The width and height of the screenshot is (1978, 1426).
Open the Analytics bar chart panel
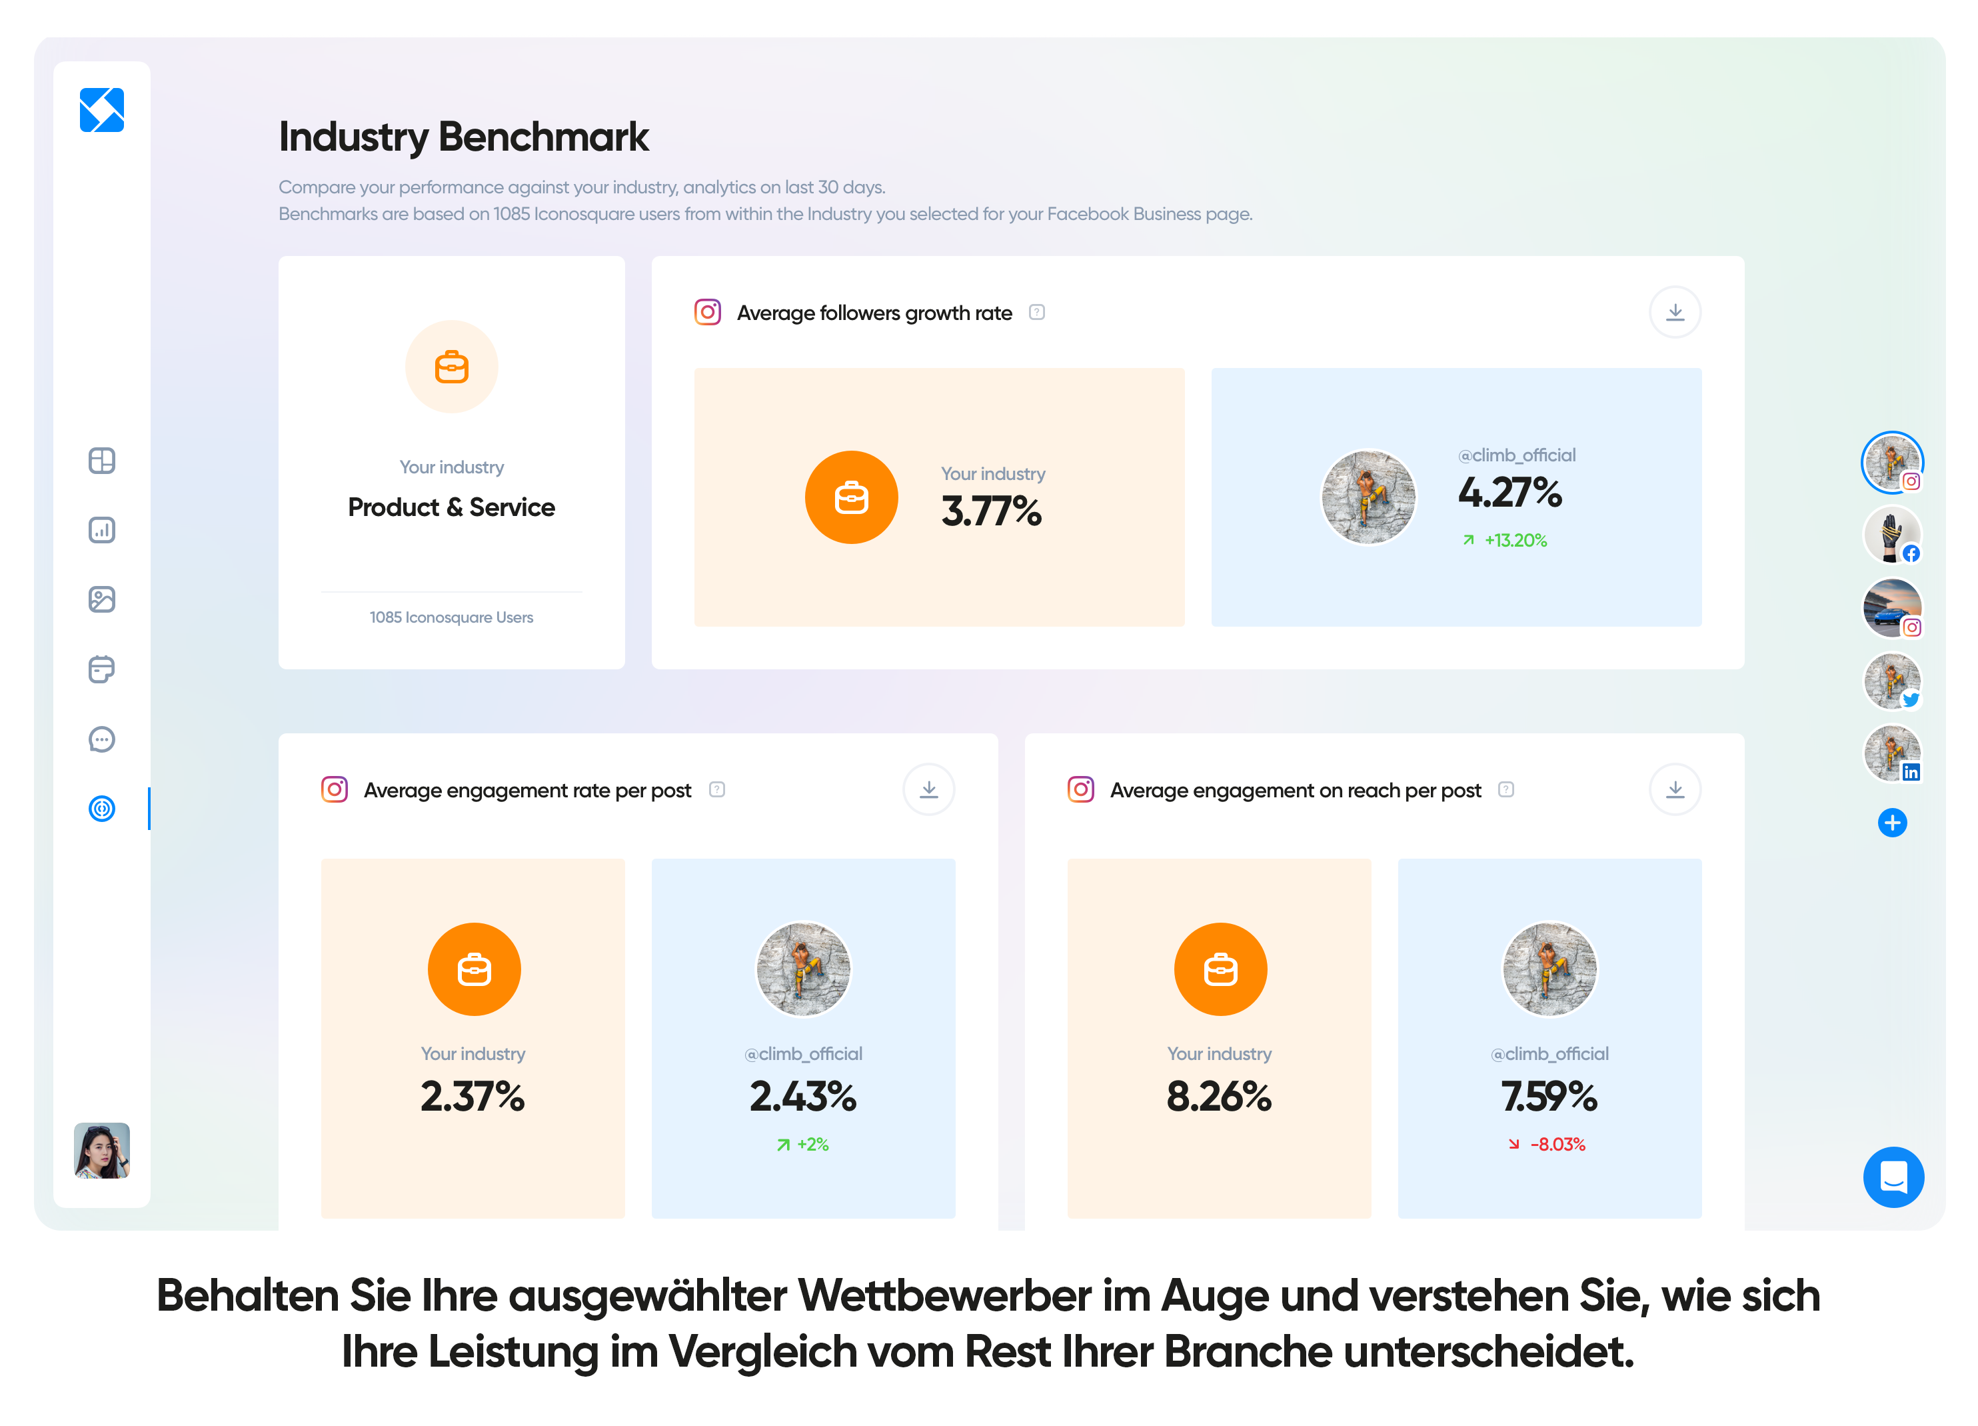(102, 529)
